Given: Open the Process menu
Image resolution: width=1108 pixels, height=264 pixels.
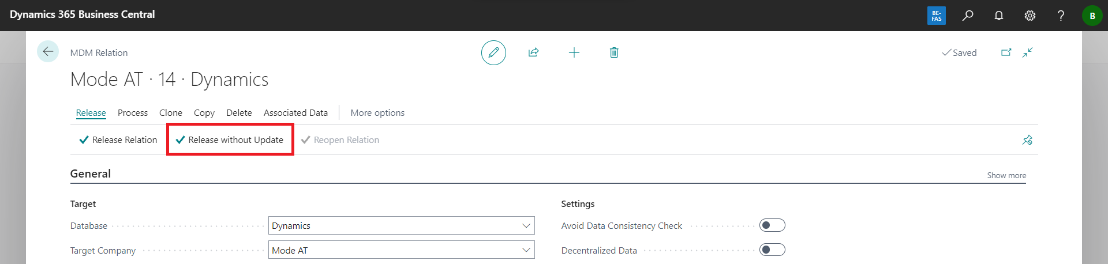Looking at the screenshot, I should click(133, 113).
